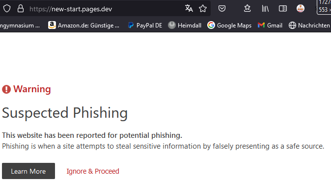This screenshot has height=182, width=331.
Task: Open the Firefox account avatar
Action: (x=301, y=8)
